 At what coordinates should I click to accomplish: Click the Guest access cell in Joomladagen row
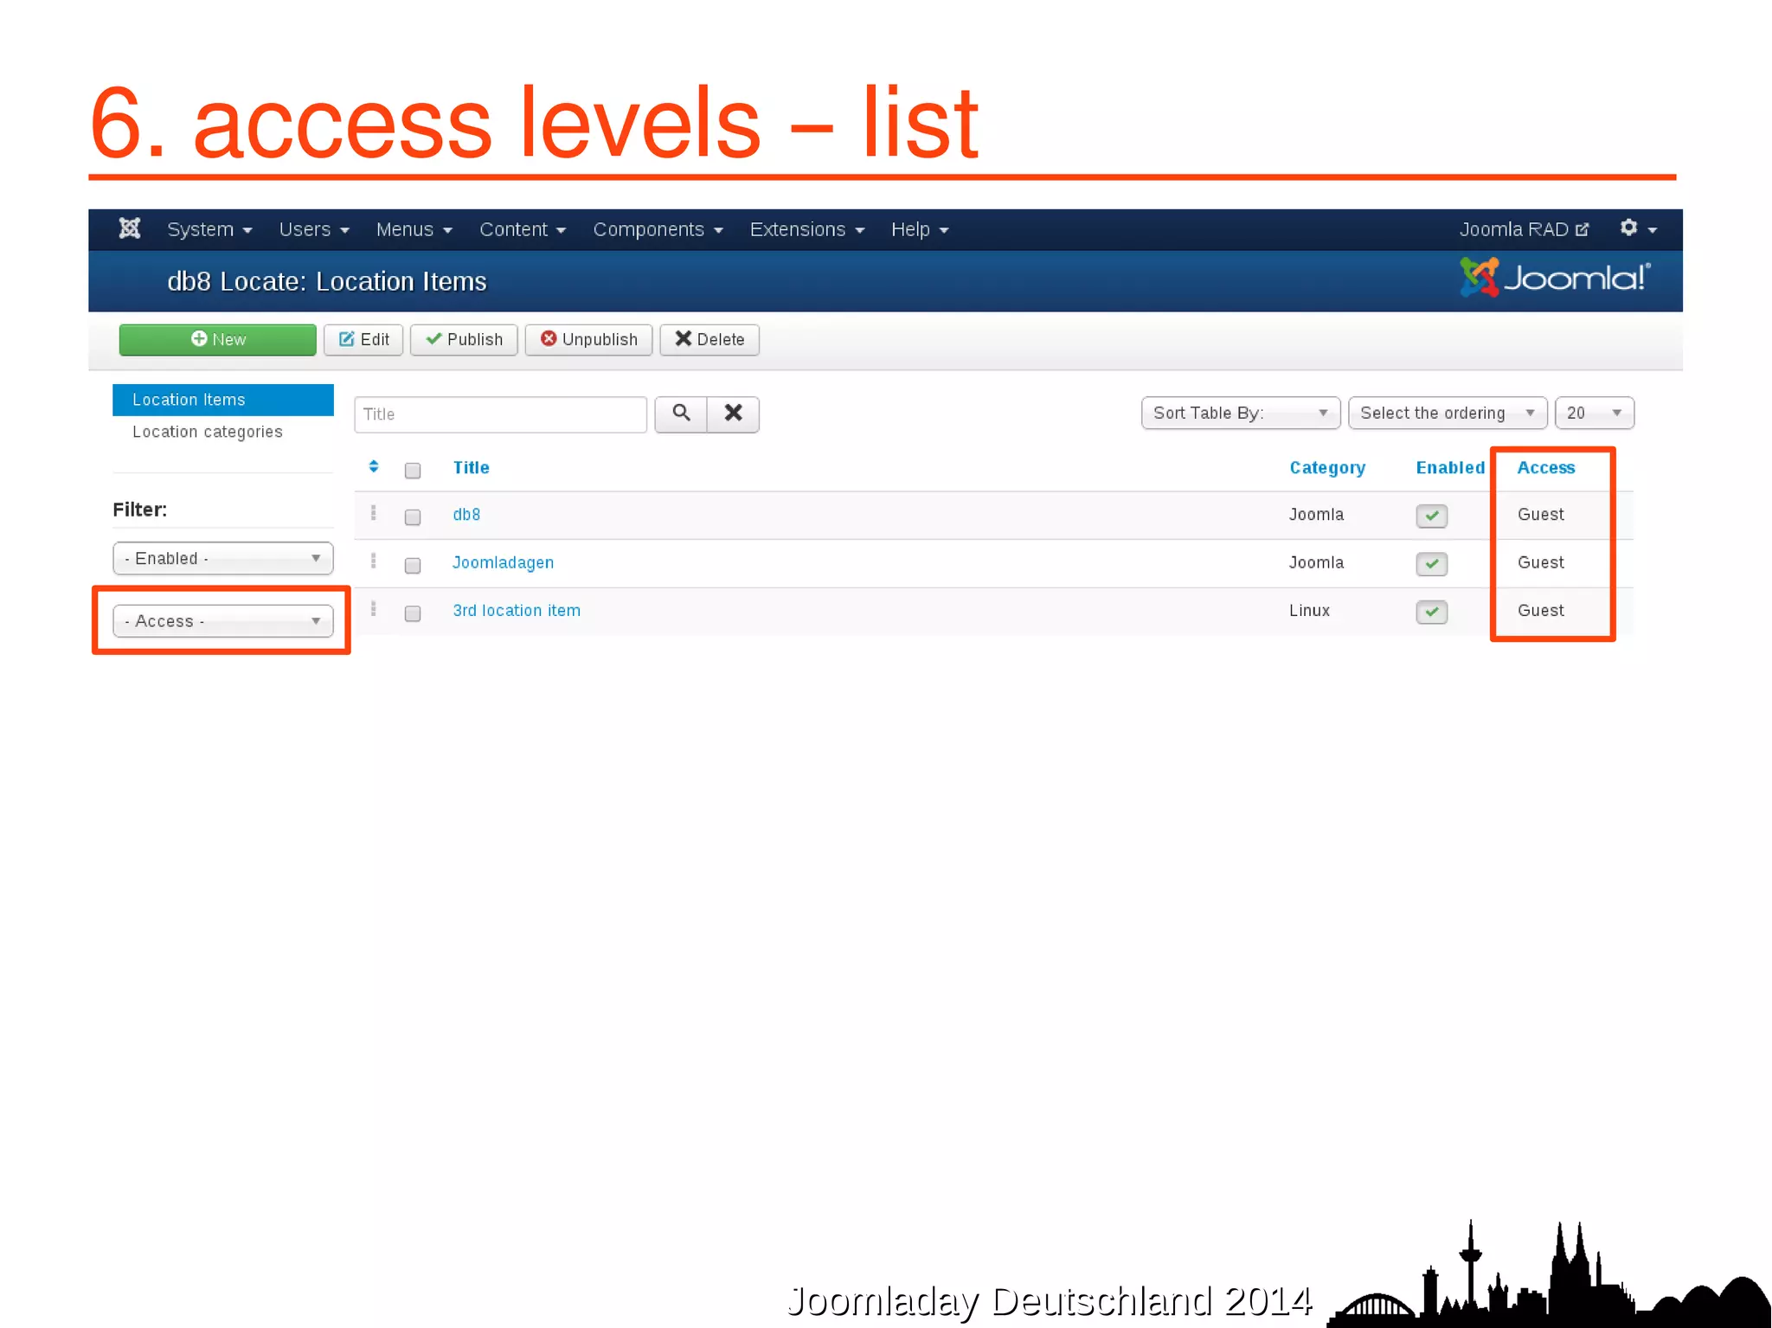click(x=1541, y=562)
